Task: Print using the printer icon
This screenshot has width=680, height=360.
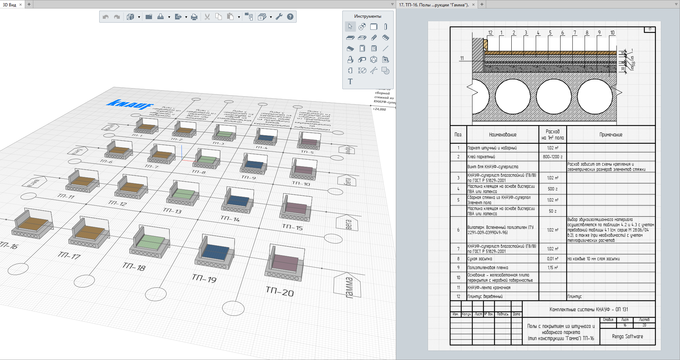Action: [194, 17]
